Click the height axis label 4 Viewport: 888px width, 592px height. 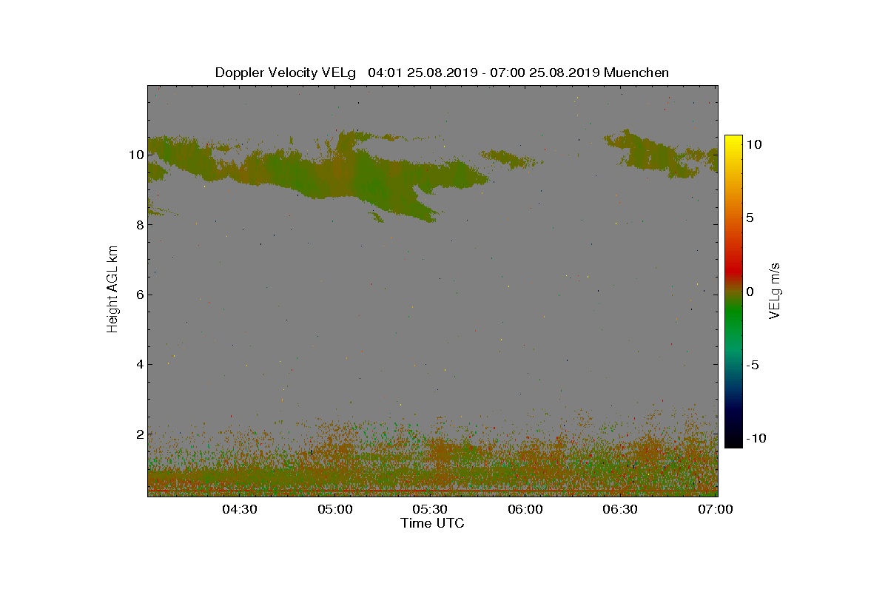pos(138,364)
